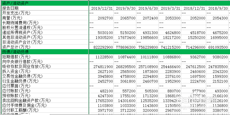This screenshot has height=115, width=230.
Task: Click the 其他非流动资产(万元) row label
Action: tap(45, 37)
